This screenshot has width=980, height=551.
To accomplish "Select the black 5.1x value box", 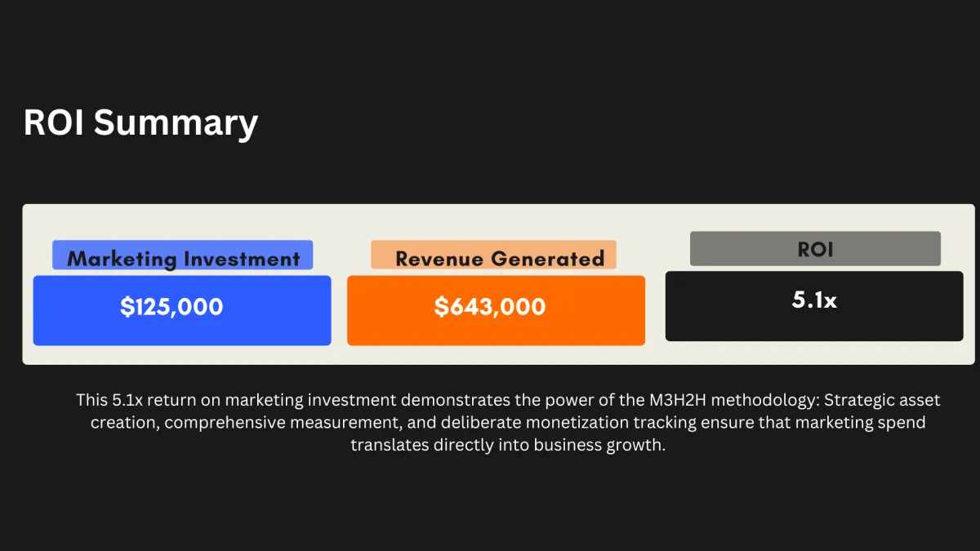I will pyautogui.click(x=814, y=306).
